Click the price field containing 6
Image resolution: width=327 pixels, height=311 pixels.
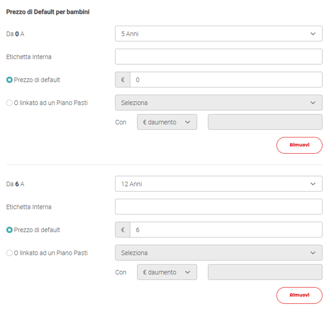pyautogui.click(x=226, y=230)
